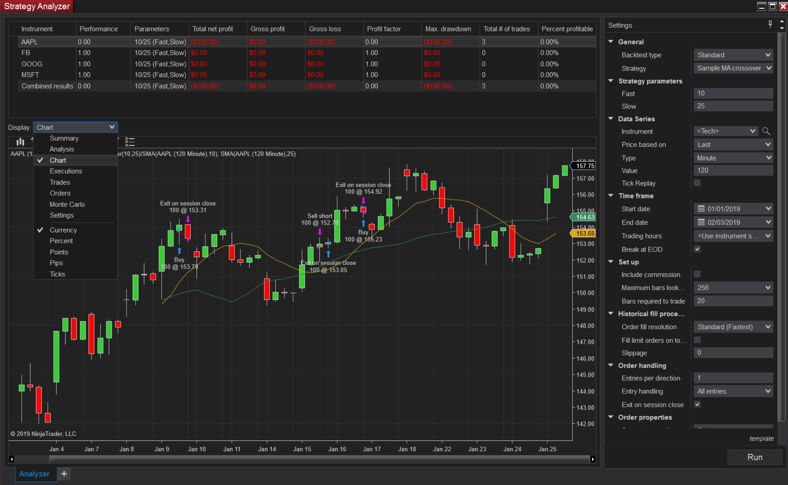Toggle Tick Replay checkbox
The width and height of the screenshot is (788, 485).
697,183
